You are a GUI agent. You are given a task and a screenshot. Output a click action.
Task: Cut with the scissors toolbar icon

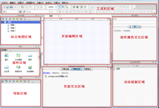pos(15,7)
